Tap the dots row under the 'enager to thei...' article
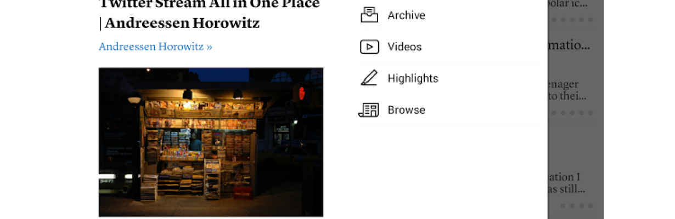This screenshot has width=675, height=219. tap(573, 113)
